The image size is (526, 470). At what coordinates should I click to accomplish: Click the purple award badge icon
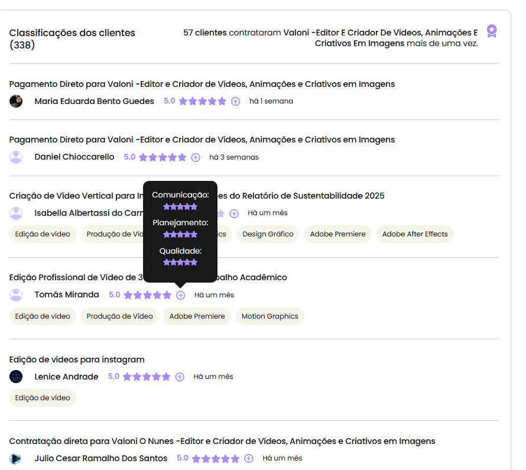(492, 31)
